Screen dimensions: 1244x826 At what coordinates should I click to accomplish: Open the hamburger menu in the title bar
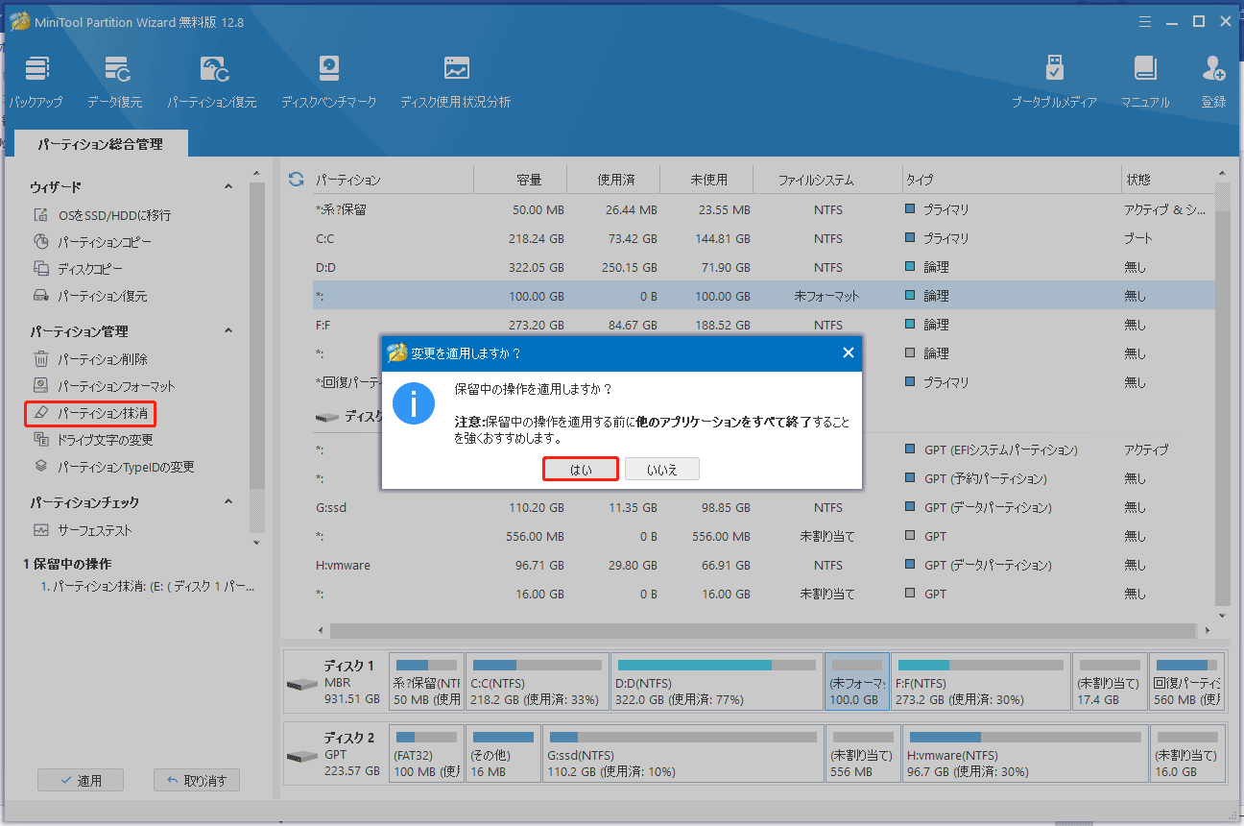[x=1144, y=21]
